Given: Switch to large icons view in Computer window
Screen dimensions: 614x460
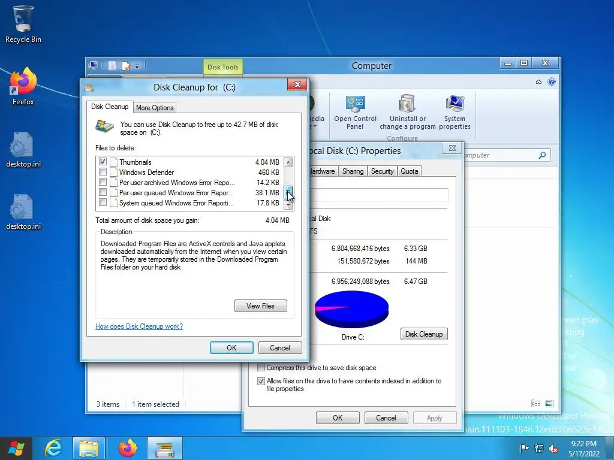Looking at the screenshot, I should pos(549,404).
